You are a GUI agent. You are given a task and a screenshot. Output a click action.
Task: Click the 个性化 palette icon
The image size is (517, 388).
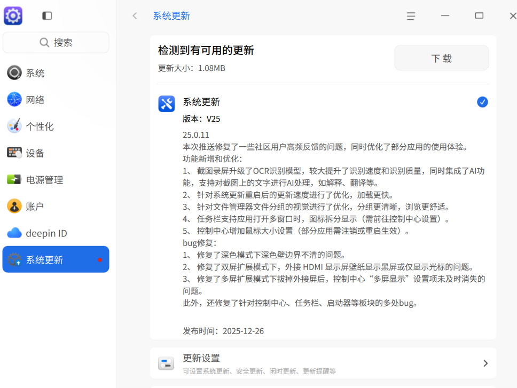14,126
